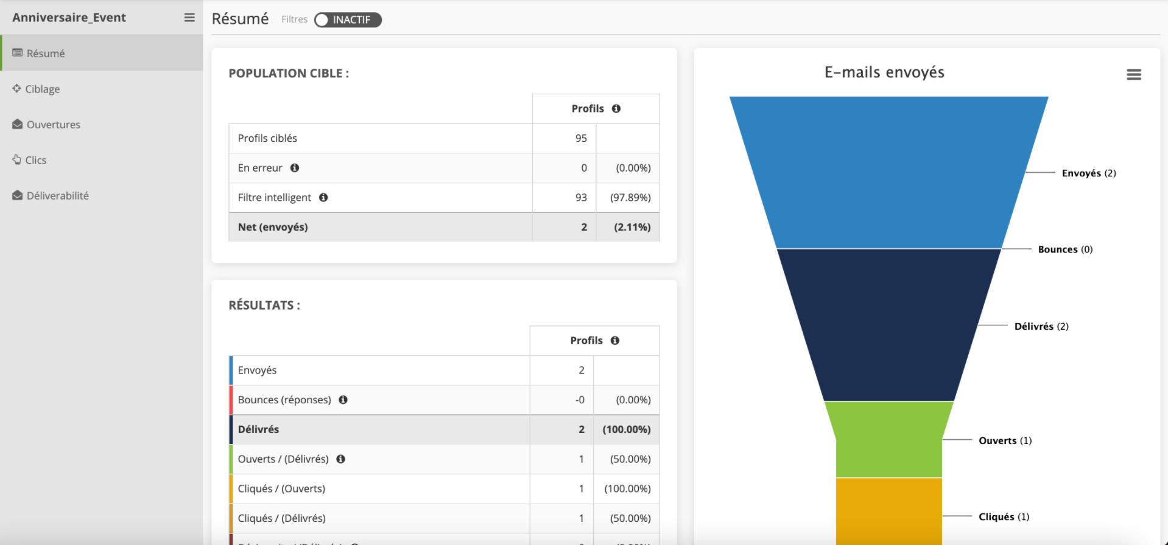Click the Bounces (0) chart label
The height and width of the screenshot is (545, 1168).
(x=1065, y=249)
